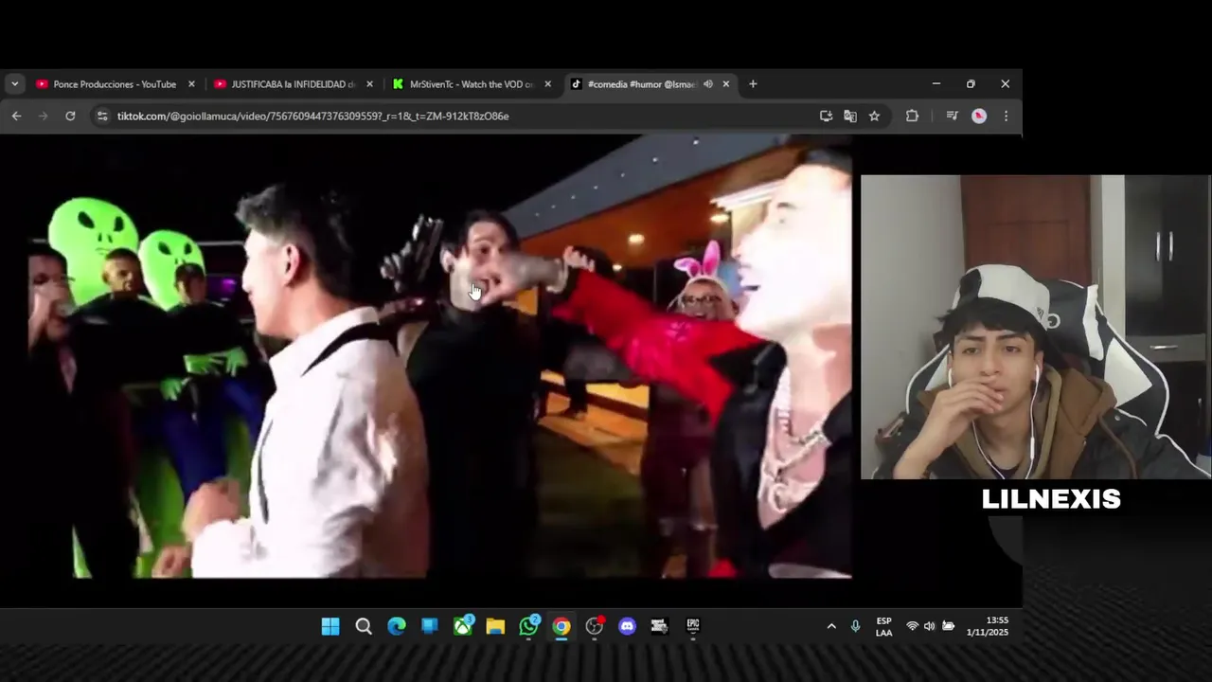
Task: View site information for tiktok.com
Action: (102, 116)
